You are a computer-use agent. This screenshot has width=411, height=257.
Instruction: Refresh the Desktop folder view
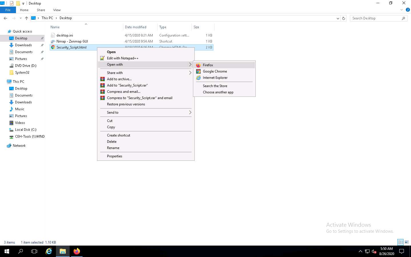344,18
